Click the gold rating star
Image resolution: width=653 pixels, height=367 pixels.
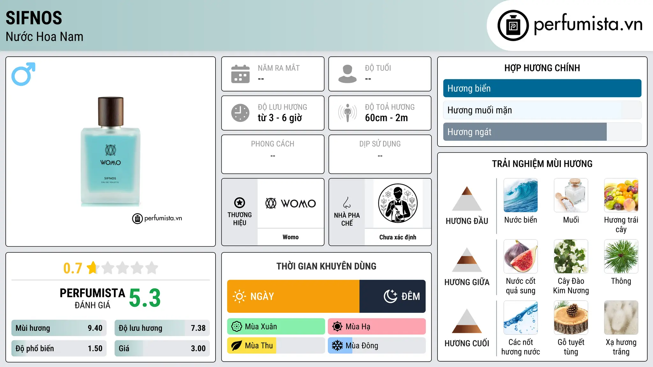click(93, 268)
